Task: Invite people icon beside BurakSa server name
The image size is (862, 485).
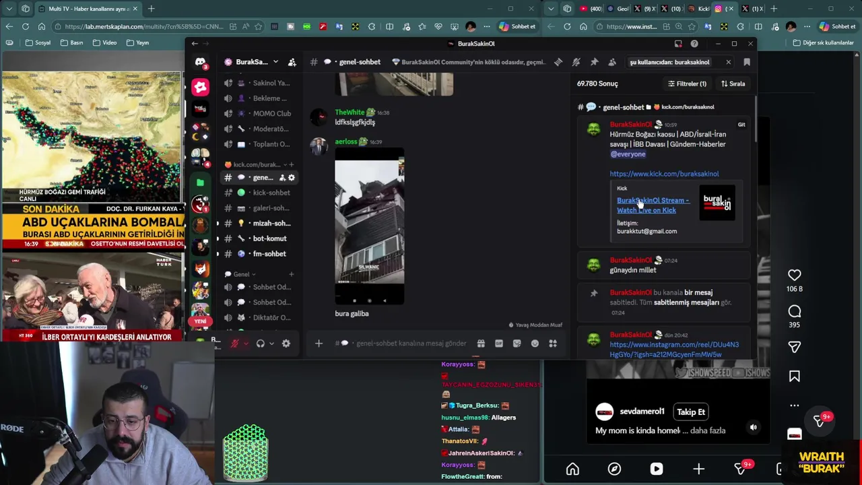Action: click(292, 62)
